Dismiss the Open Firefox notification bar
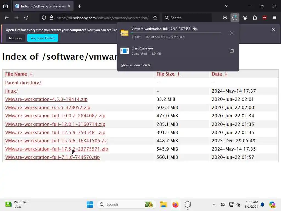Image resolution: width=281 pixels, height=211 pixels. coord(274,30)
